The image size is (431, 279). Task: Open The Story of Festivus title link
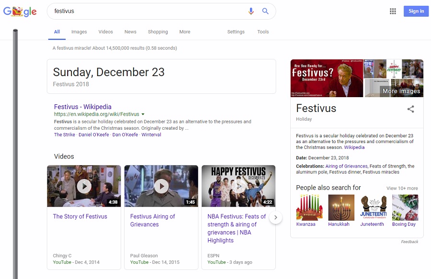click(80, 216)
